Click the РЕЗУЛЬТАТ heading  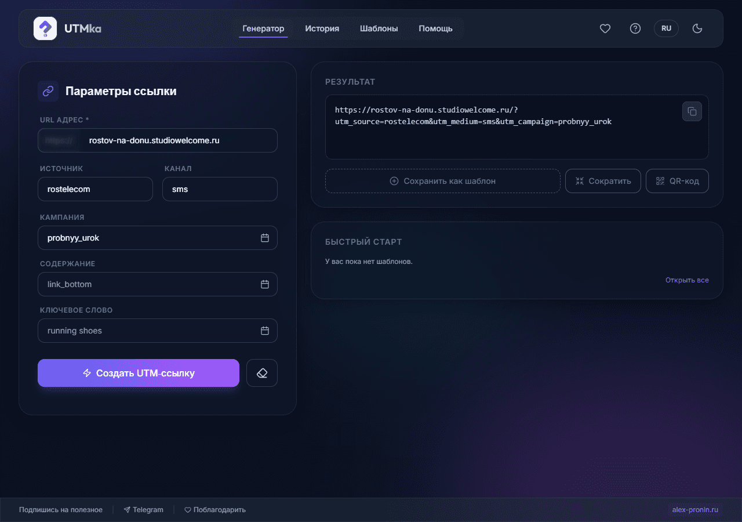click(350, 82)
